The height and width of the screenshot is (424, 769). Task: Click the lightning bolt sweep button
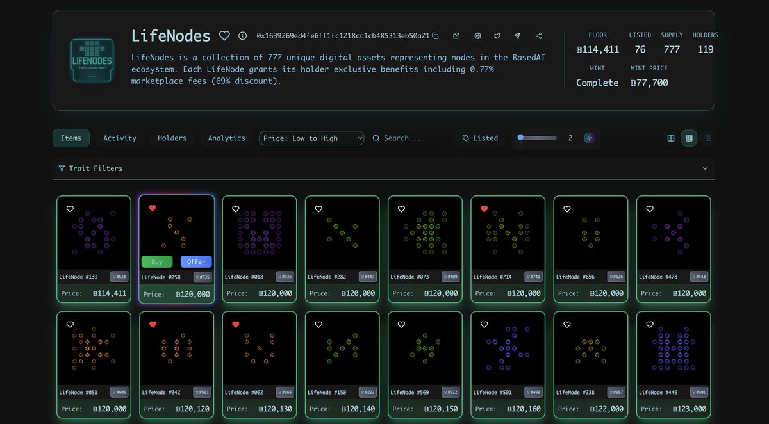pos(589,138)
